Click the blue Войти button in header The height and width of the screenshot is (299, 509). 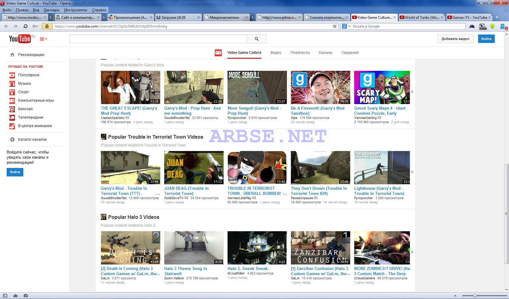(486, 39)
